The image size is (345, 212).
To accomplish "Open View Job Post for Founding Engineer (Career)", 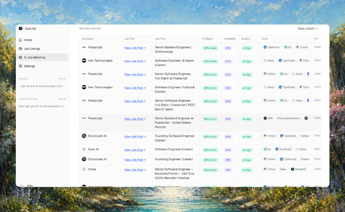I will [x=135, y=160].
